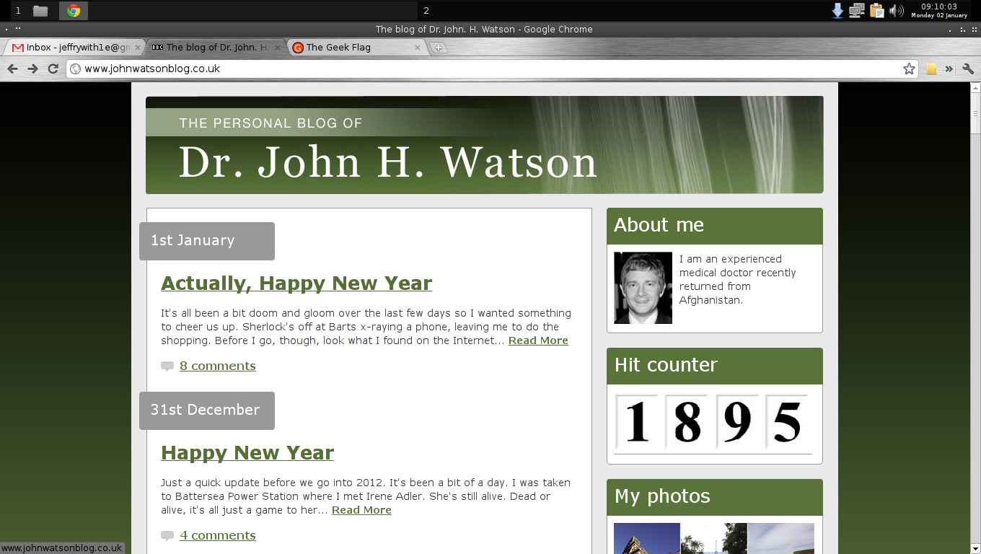Click the reload page icon

[53, 69]
